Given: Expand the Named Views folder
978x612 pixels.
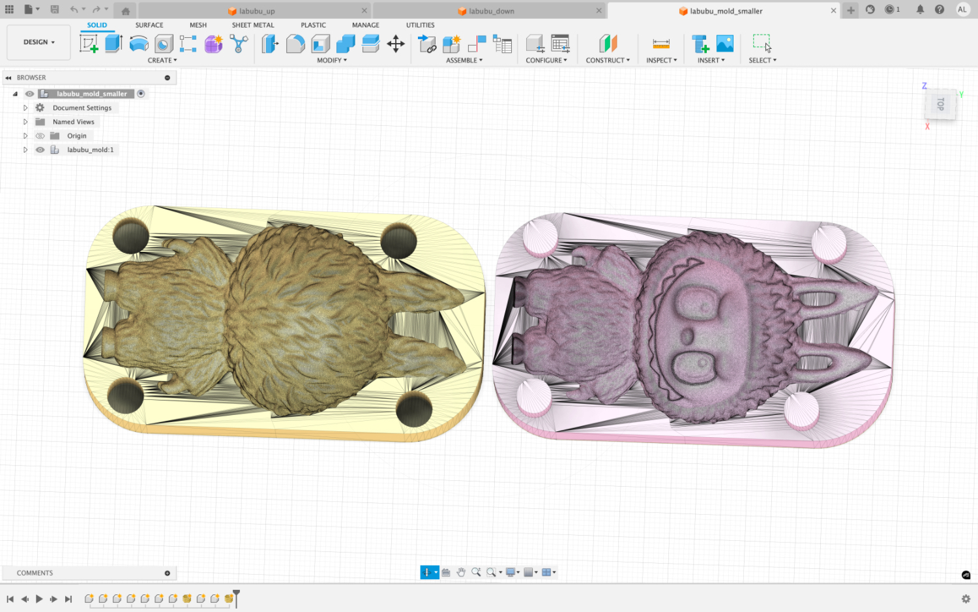Looking at the screenshot, I should pos(25,121).
